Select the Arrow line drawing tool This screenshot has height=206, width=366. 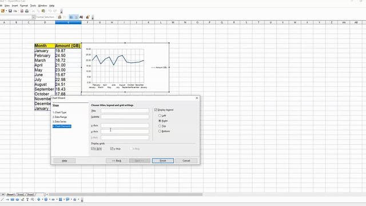click(x=7, y=200)
